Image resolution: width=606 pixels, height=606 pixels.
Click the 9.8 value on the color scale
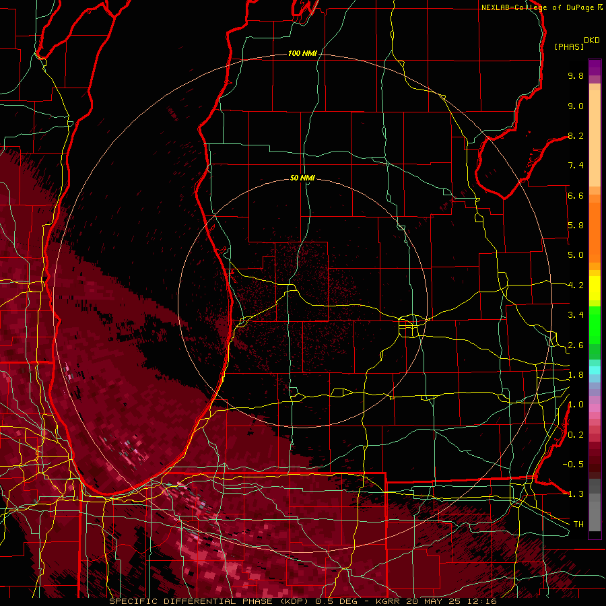click(576, 75)
